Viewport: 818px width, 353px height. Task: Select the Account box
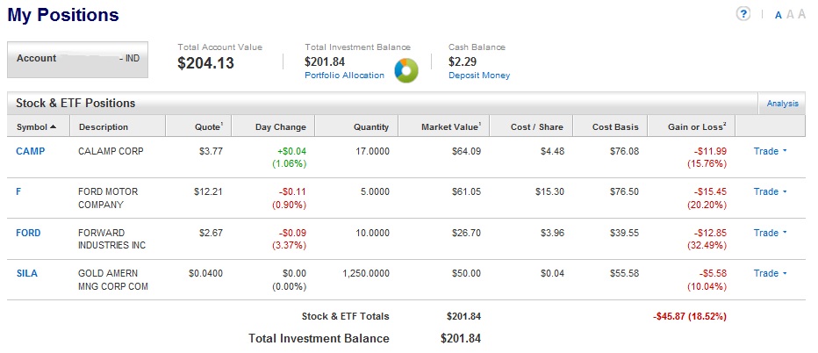[x=79, y=59]
